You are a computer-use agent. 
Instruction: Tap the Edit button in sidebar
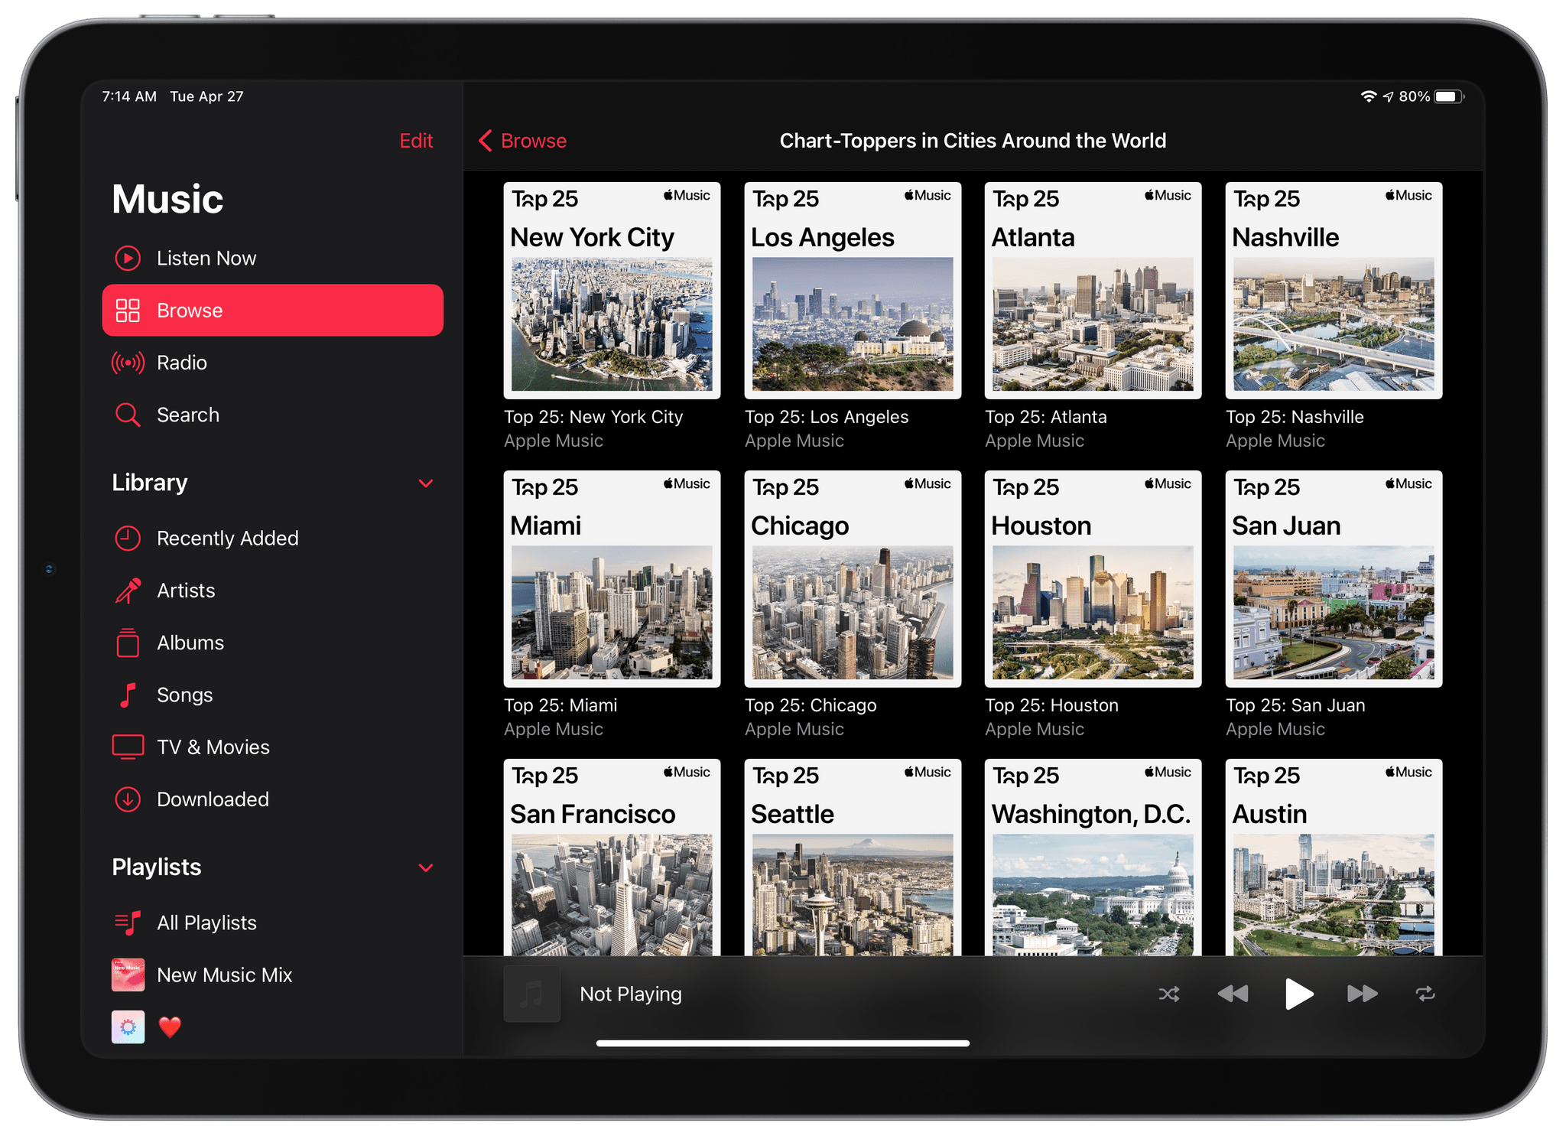pyautogui.click(x=416, y=141)
